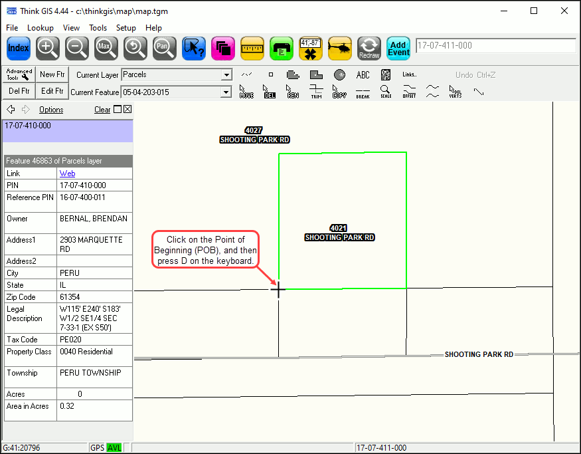
Task: Activate the Pan tool
Action: click(165, 48)
